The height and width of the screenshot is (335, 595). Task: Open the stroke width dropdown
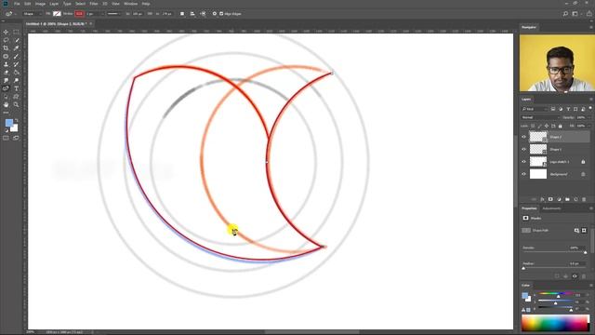[x=102, y=14]
